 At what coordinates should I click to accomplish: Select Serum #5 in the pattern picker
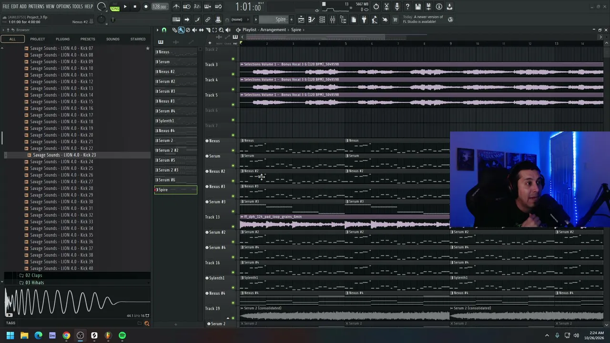175,160
